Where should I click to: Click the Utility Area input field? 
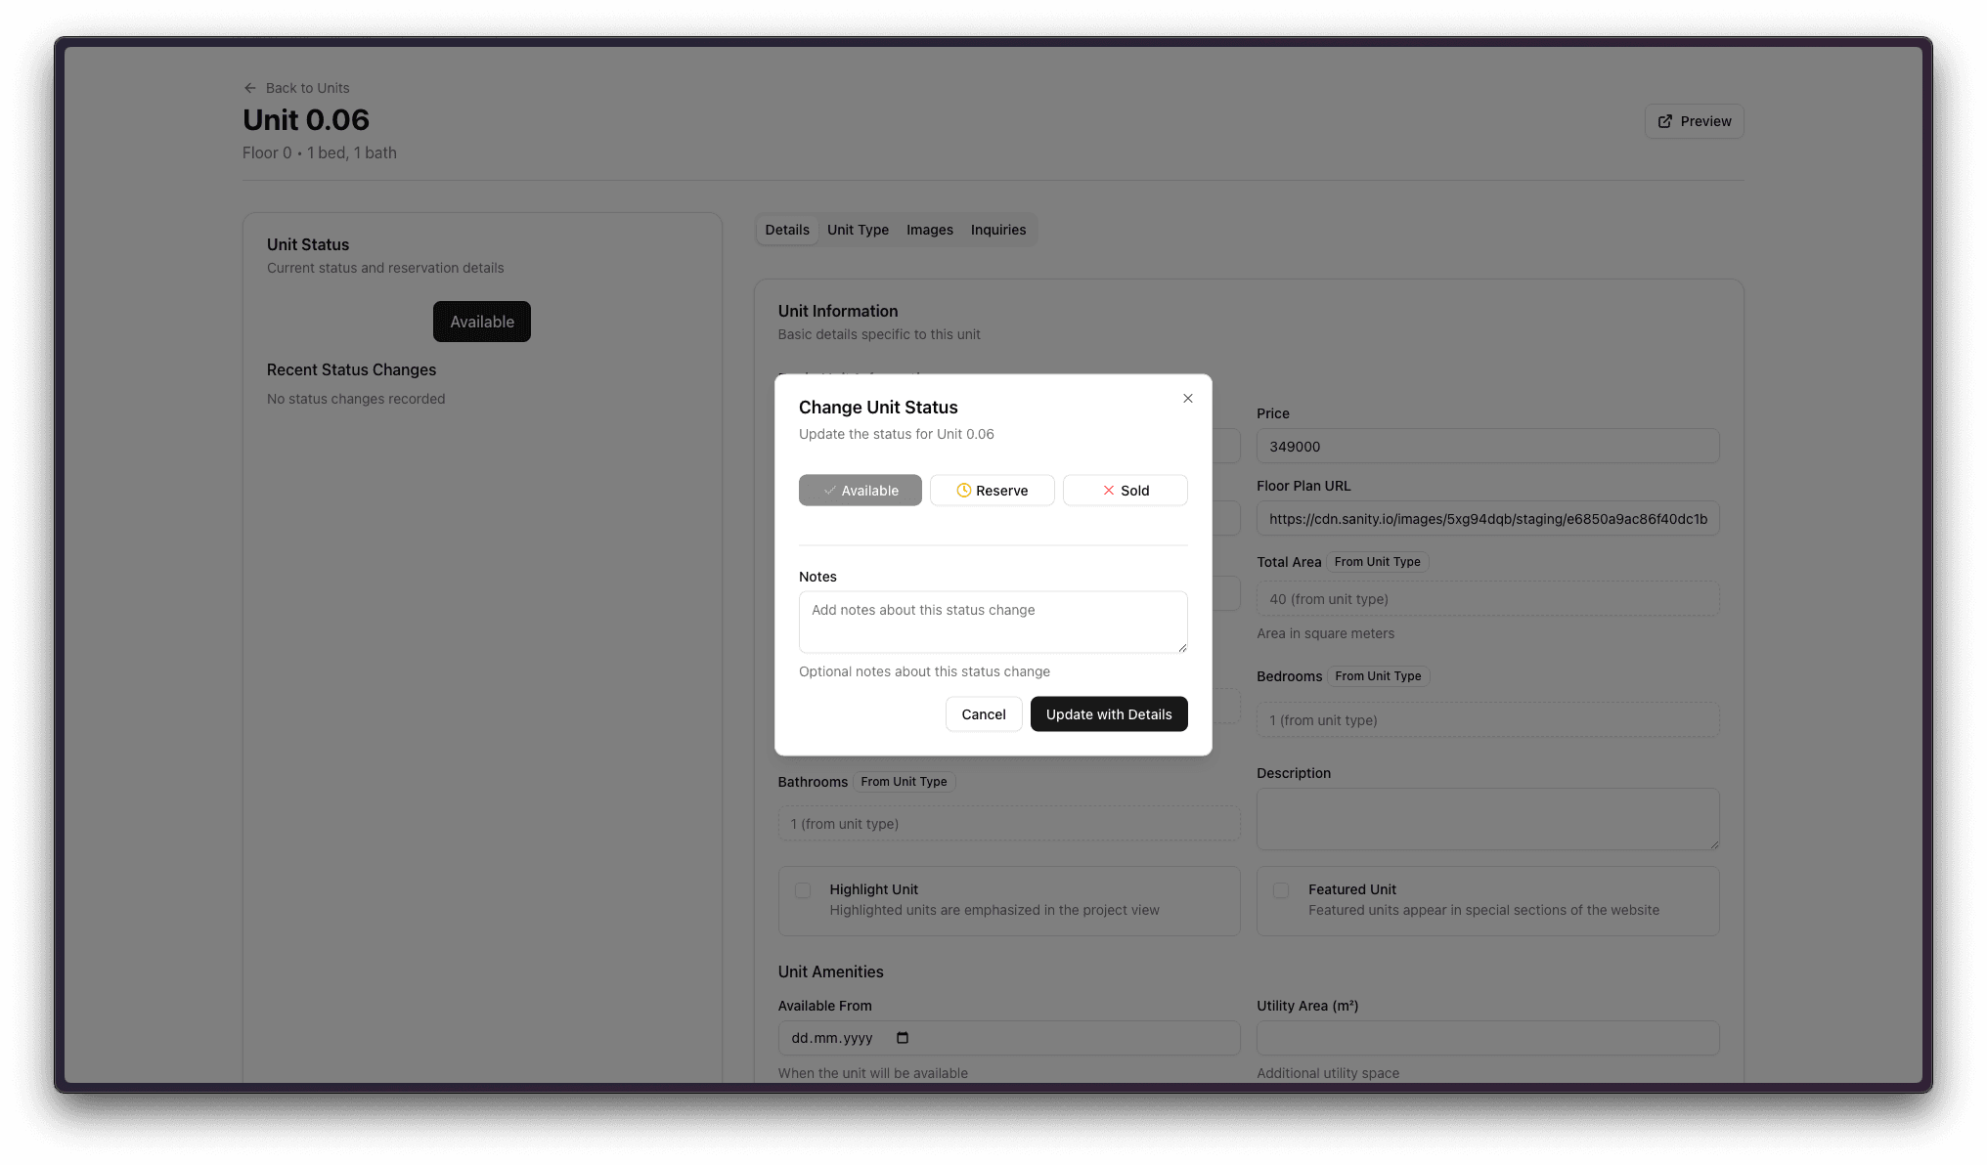point(1486,1038)
